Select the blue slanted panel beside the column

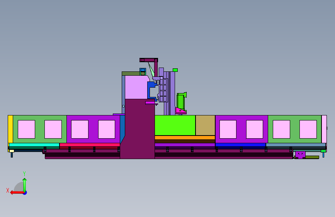click(x=122, y=128)
